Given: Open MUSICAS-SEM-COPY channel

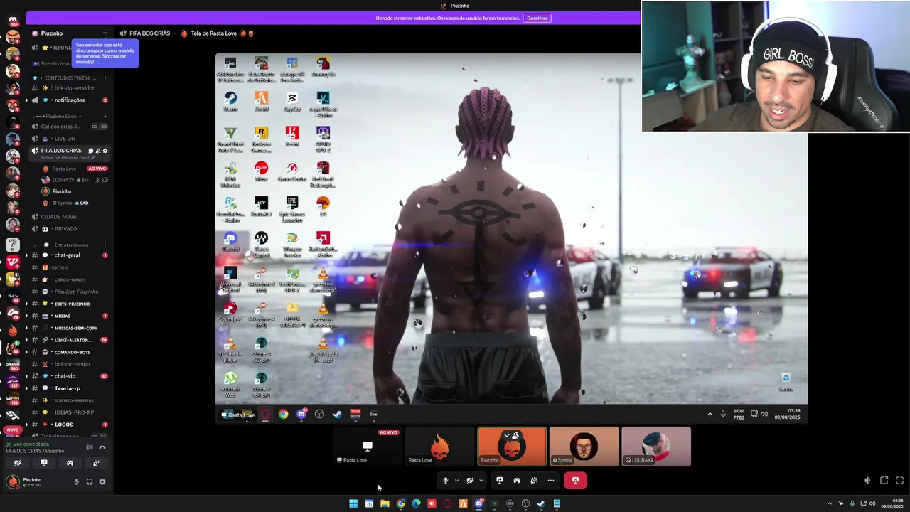Looking at the screenshot, I should [68, 328].
